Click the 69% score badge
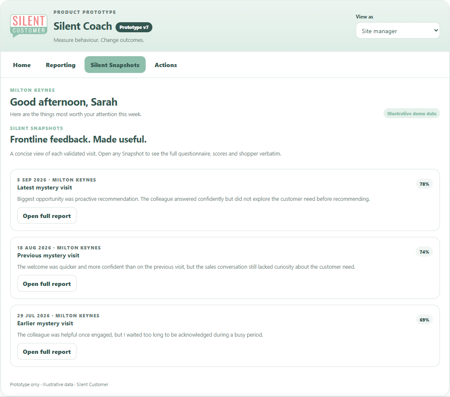Screen dimensions: 450x397 (x=424, y=320)
